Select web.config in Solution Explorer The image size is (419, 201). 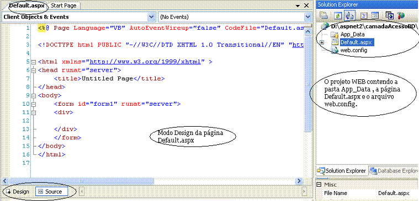(353, 50)
